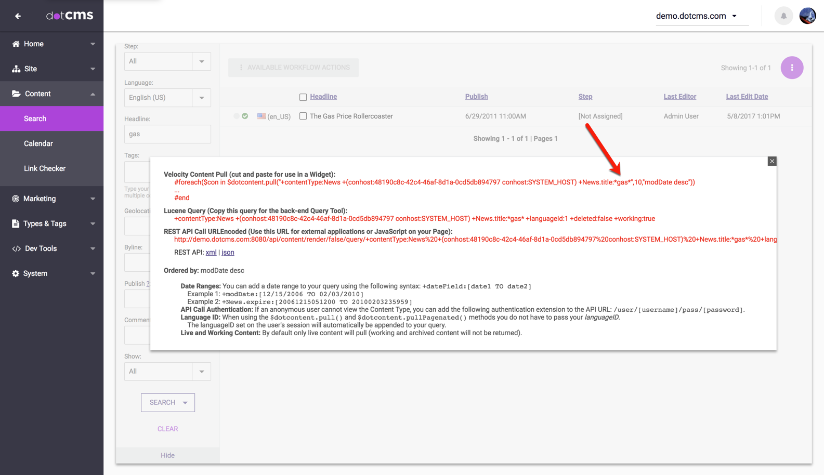Go to Calendar in Content menu

point(38,143)
